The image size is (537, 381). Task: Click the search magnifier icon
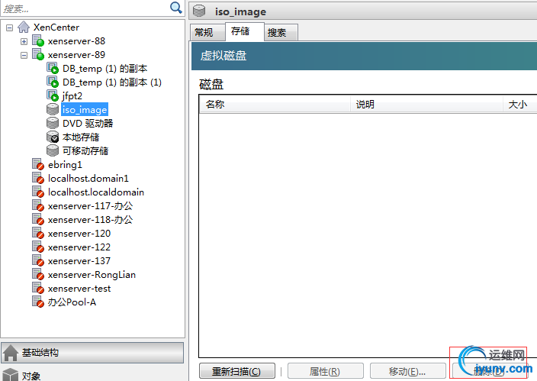(x=176, y=7)
